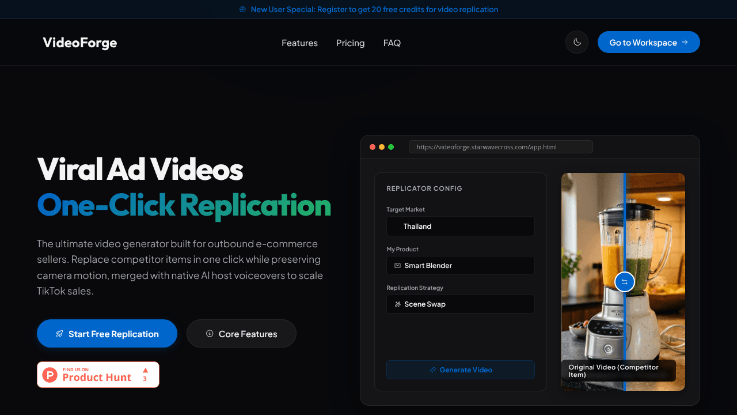Click REPLICATOR CONFIG heading
This screenshot has height=415, width=737.
424,188
